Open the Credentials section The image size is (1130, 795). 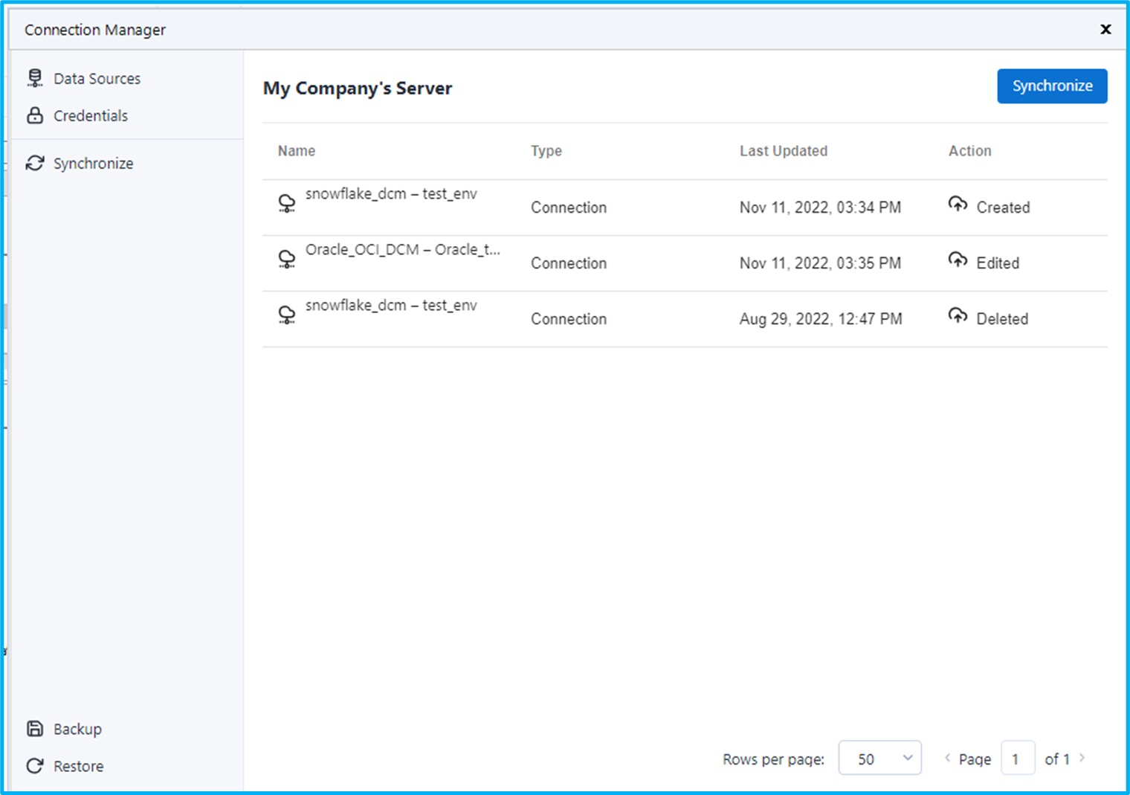pos(90,115)
